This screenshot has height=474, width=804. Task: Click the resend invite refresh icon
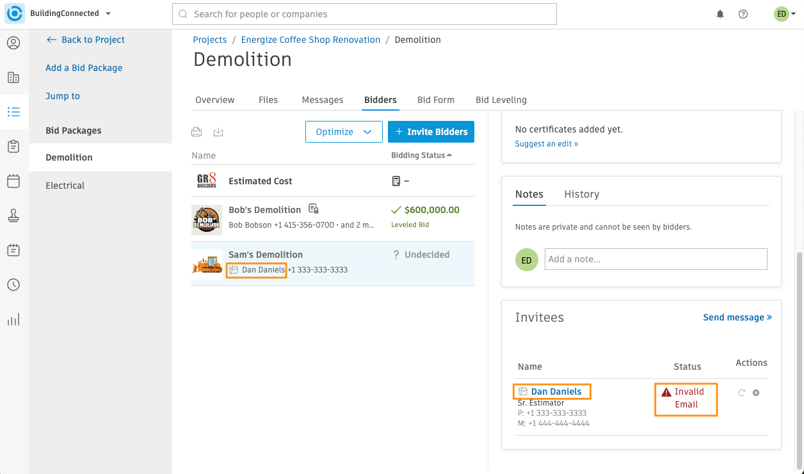coord(742,393)
